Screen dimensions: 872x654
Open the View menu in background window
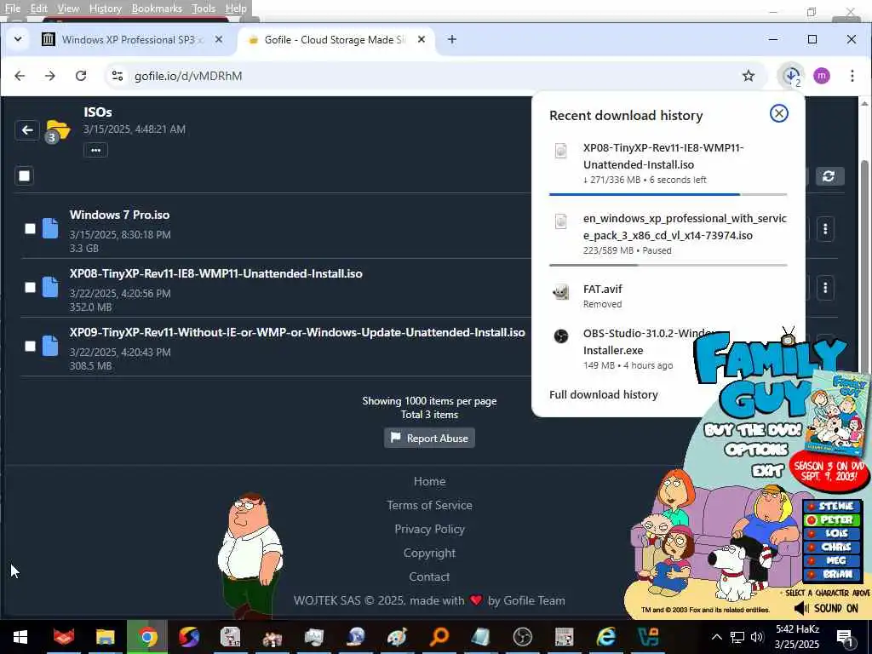[68, 9]
